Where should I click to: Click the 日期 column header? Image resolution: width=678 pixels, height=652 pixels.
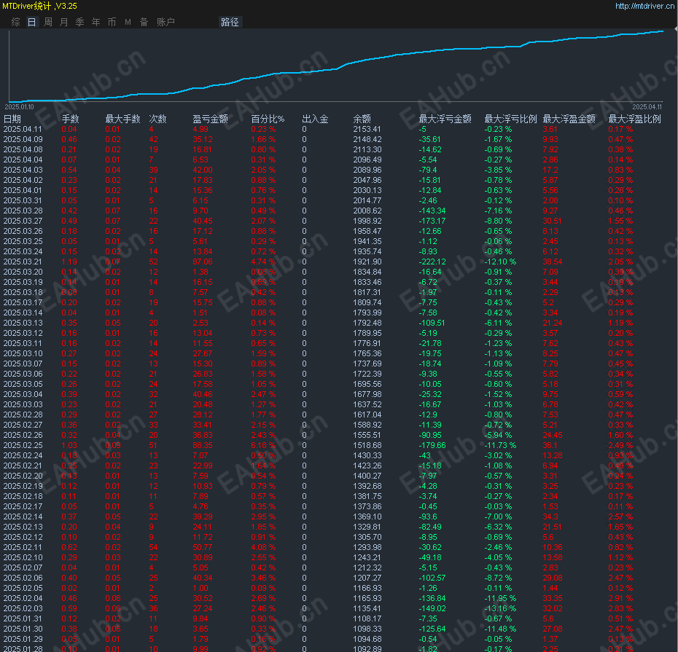(12, 119)
